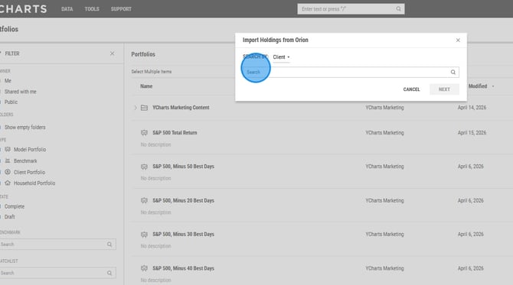Open the Search By Client dropdown
The image size is (513, 285).
[x=281, y=57]
